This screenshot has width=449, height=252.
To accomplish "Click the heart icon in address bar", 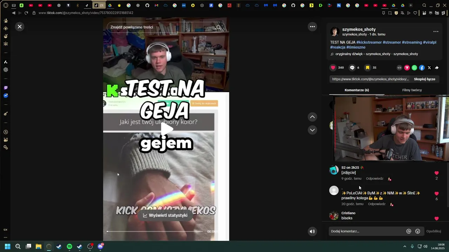I will coord(415,13).
